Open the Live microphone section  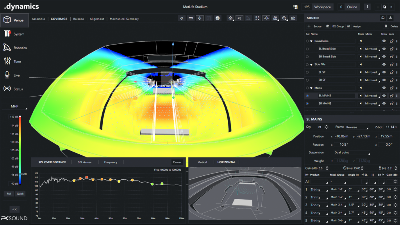14,75
